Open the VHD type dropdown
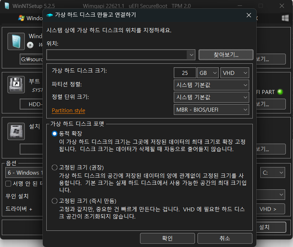 235,73
